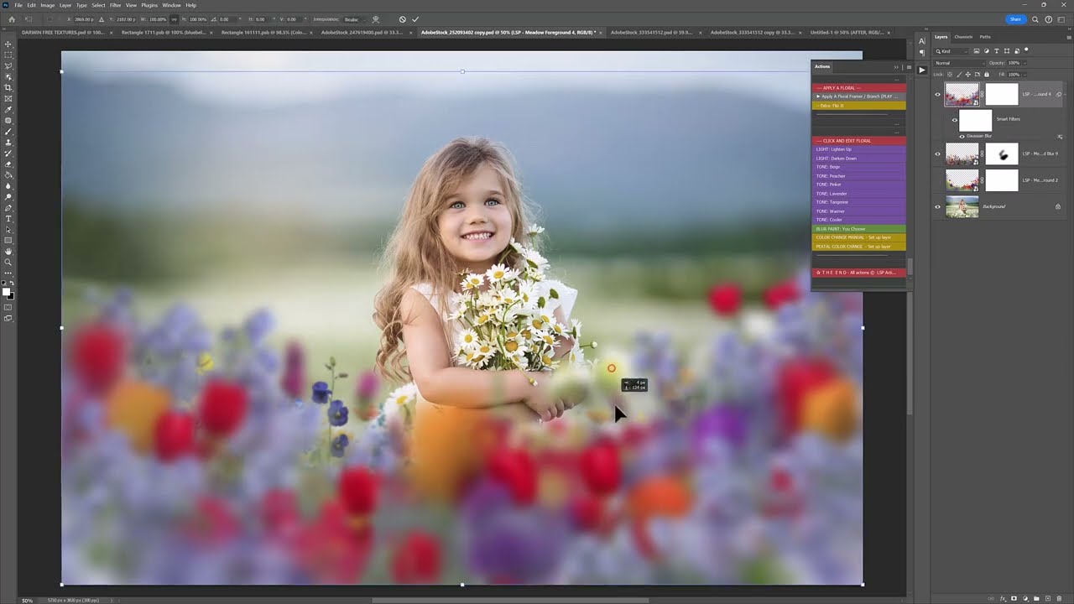This screenshot has width=1074, height=604.
Task: Filter layers by type layers icon
Action: 997,51
